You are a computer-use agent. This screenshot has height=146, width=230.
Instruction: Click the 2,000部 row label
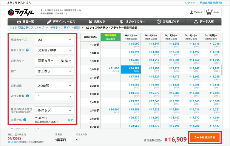click(x=94, y=70)
